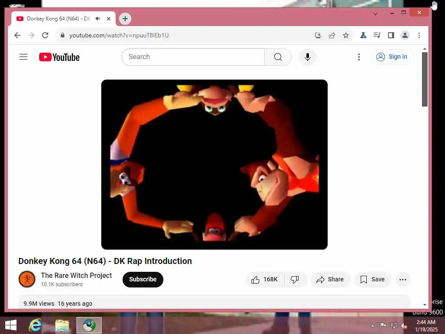Open The Rare Witch Project channel avatar
Screen dimensions: 445x334
point(27,279)
